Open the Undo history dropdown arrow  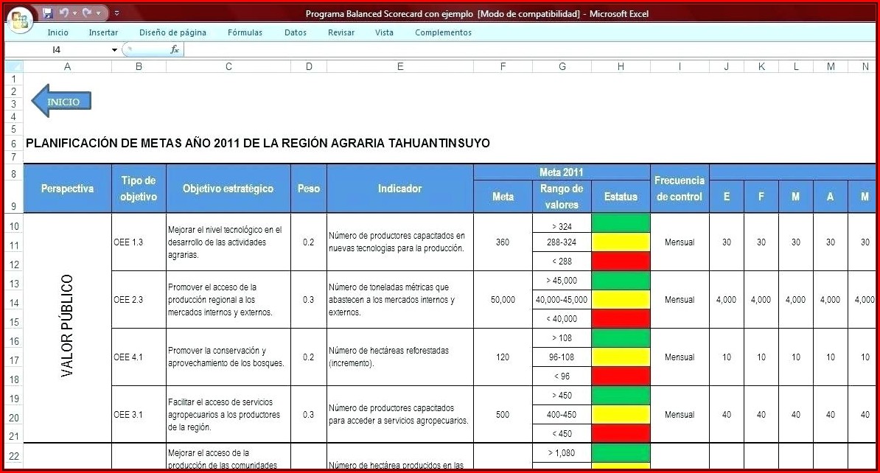tap(74, 13)
